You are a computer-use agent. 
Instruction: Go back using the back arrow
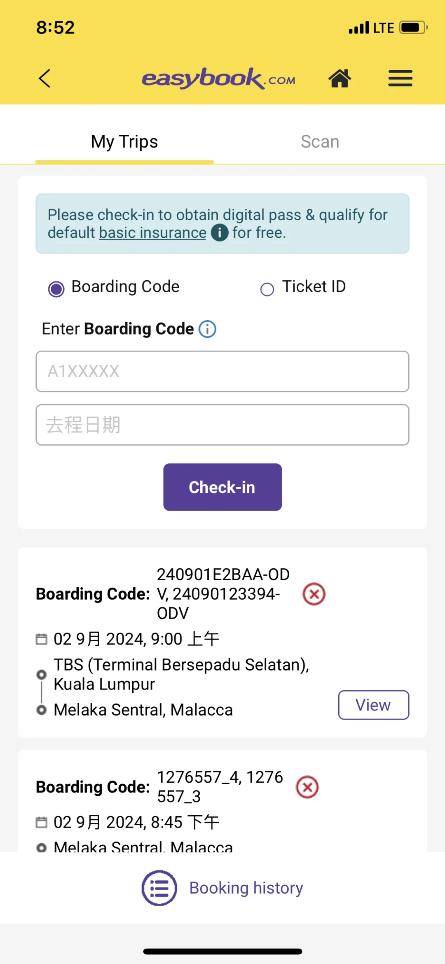[44, 78]
